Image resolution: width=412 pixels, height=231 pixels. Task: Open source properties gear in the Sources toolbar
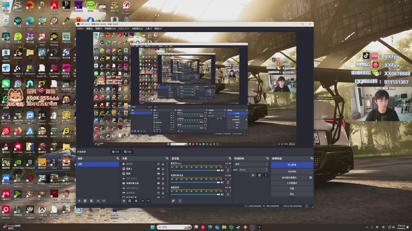pyautogui.click(x=136, y=201)
